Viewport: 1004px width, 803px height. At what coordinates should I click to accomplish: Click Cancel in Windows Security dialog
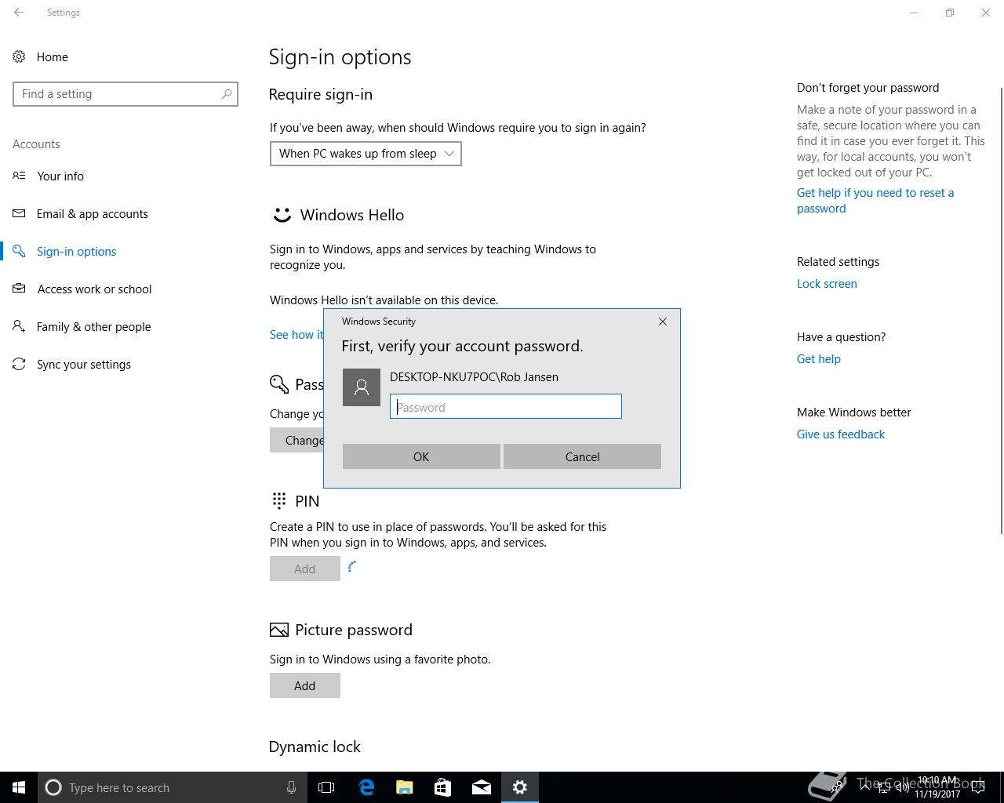(x=582, y=456)
